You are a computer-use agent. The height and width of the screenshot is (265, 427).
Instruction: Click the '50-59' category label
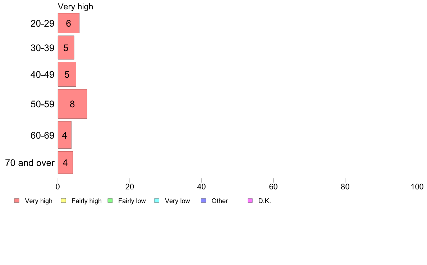(x=42, y=104)
